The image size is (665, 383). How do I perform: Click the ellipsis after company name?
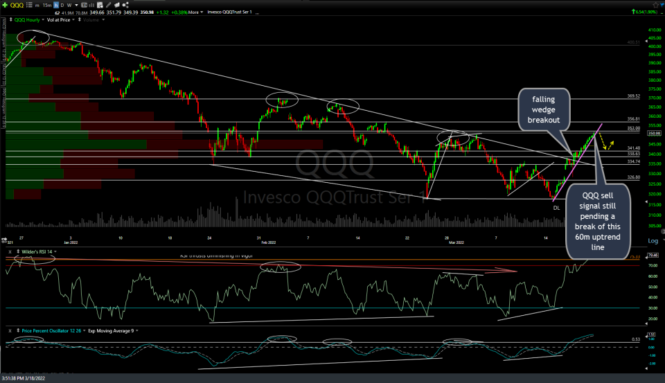[258, 13]
